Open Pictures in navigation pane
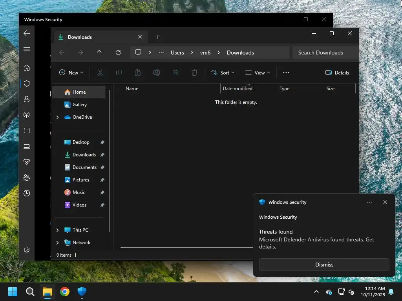This screenshot has width=402, height=301. [x=79, y=180]
